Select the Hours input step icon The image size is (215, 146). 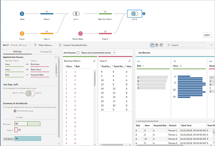[22, 33]
